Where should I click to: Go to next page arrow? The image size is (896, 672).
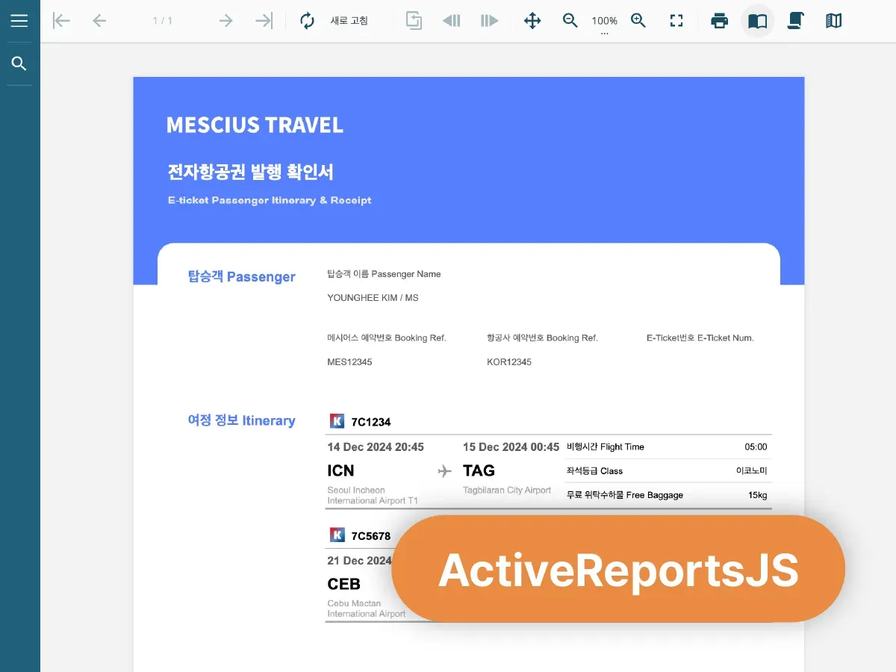point(226,21)
